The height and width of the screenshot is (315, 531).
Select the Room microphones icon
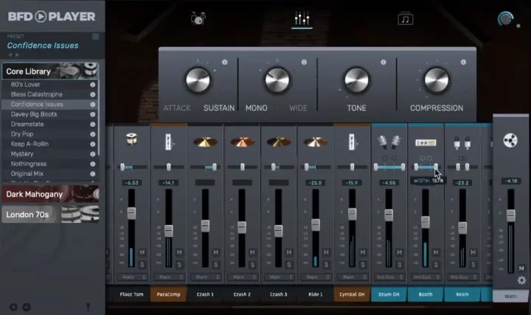click(x=462, y=143)
